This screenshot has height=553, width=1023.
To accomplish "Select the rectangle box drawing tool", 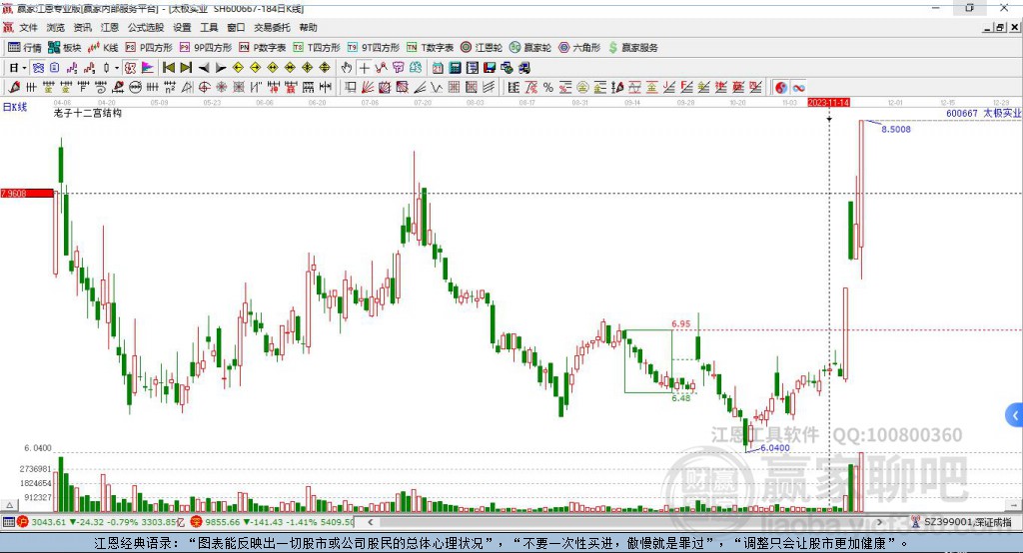I will (350, 88).
